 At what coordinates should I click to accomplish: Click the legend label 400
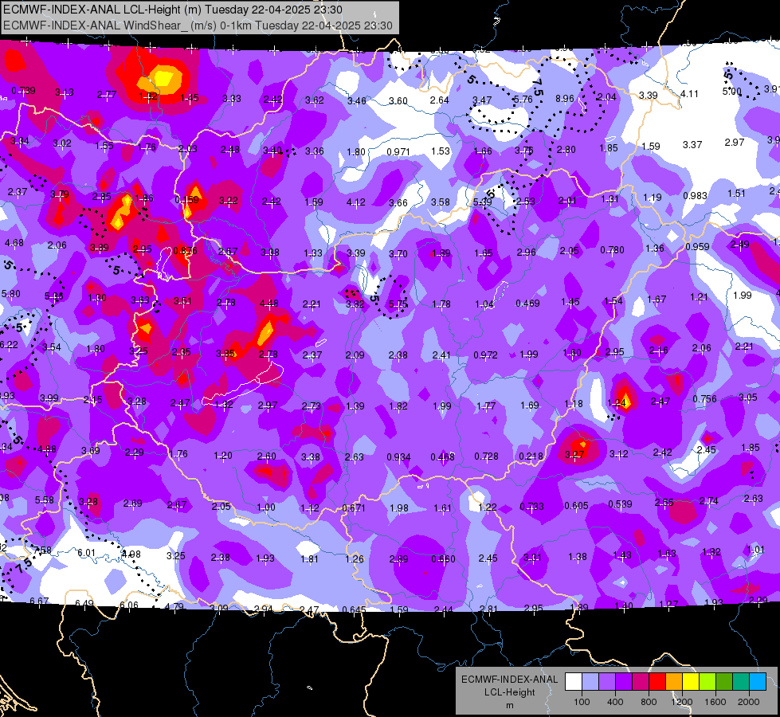(615, 702)
